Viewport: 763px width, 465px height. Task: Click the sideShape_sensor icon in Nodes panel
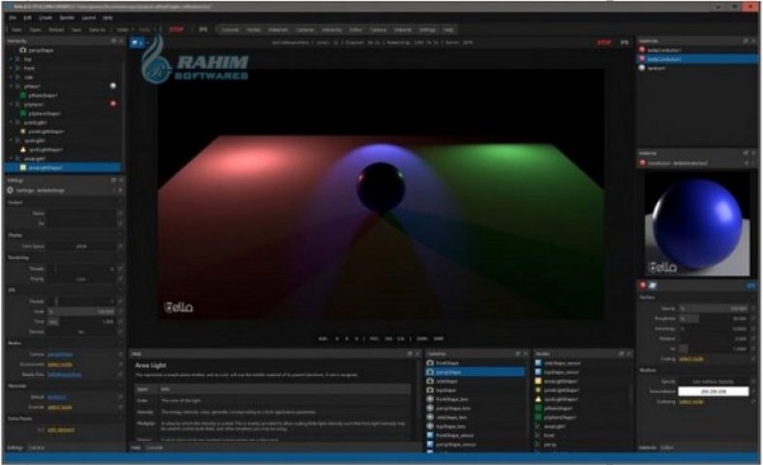point(538,363)
